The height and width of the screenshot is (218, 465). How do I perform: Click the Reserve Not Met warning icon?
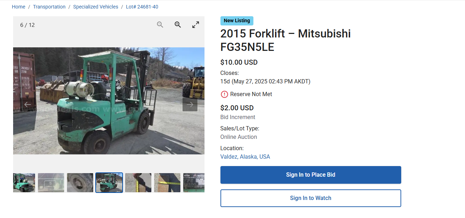(224, 94)
